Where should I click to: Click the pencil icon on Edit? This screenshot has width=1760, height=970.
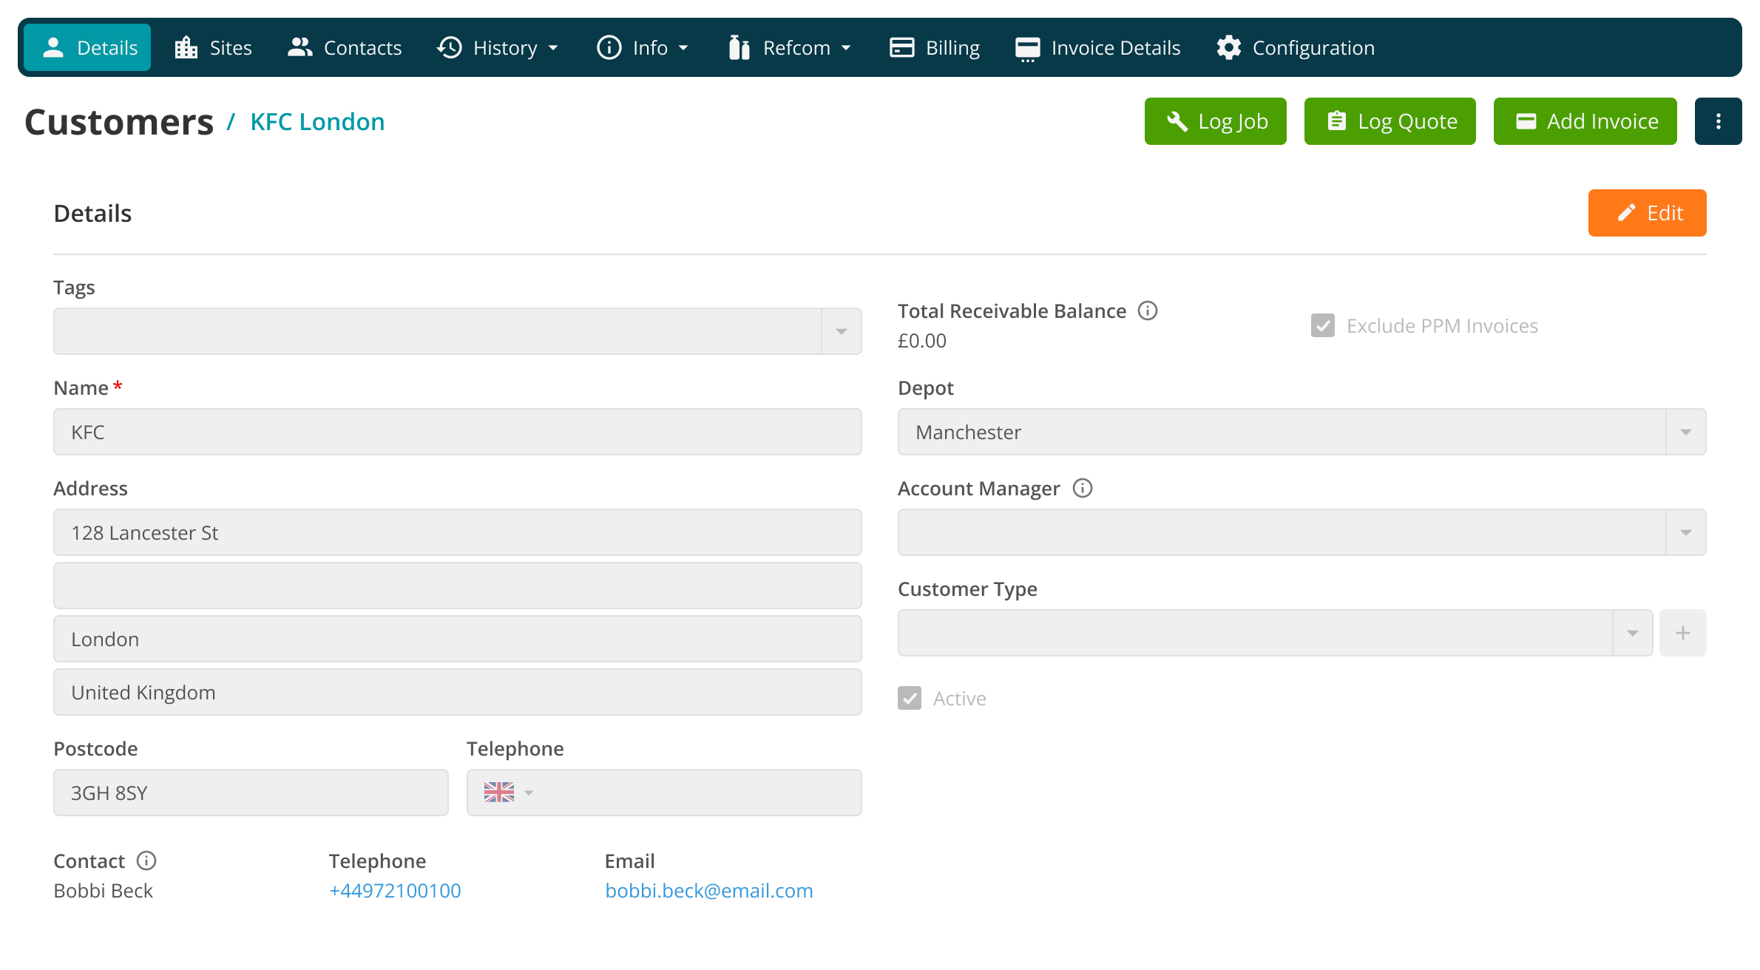pyautogui.click(x=1626, y=213)
